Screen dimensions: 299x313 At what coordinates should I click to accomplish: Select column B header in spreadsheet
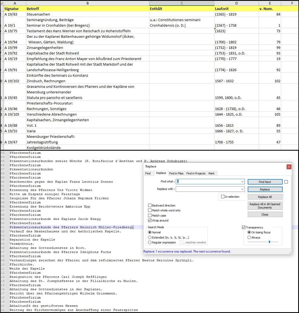(x=88, y=3)
